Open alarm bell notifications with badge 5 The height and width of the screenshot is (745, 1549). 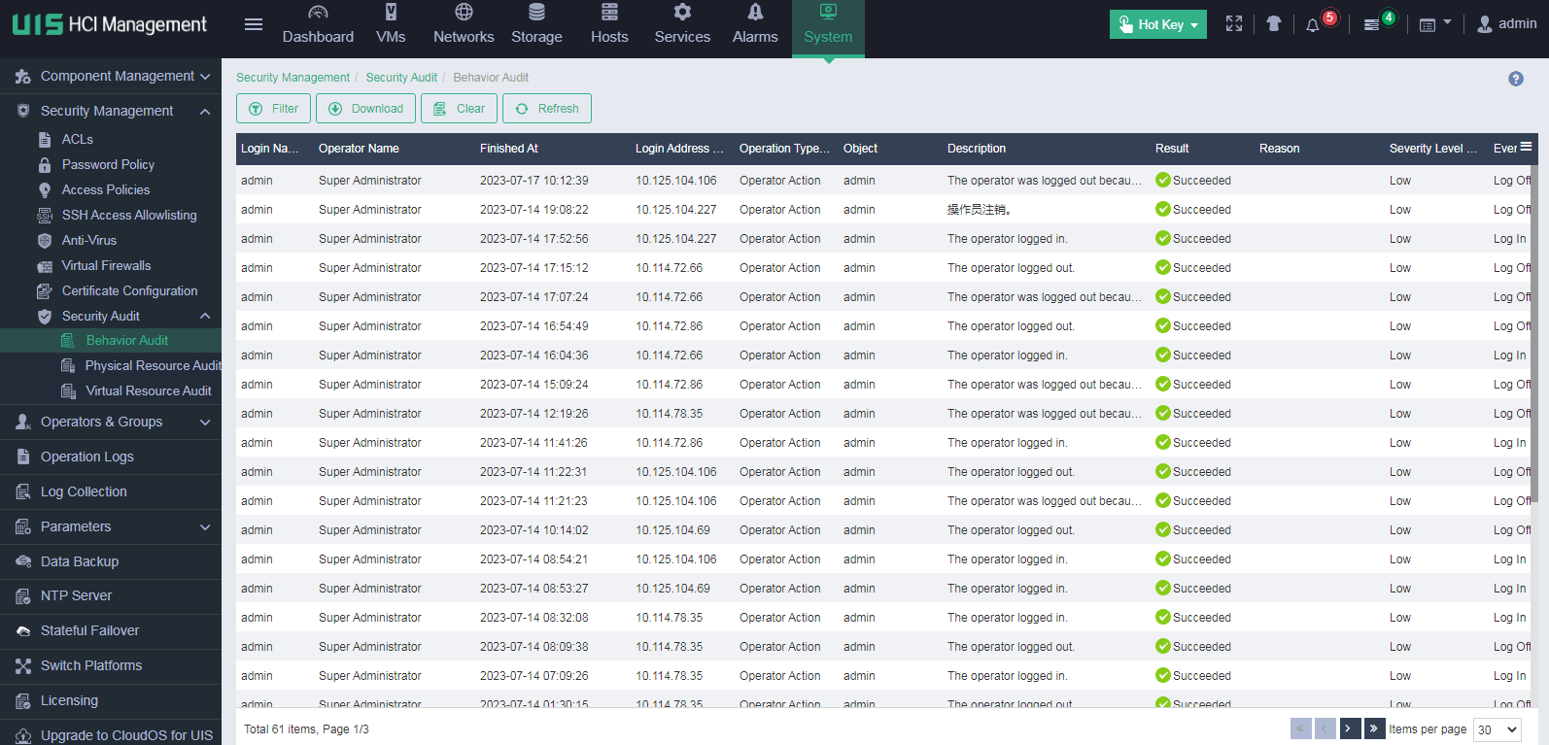[x=1313, y=25]
